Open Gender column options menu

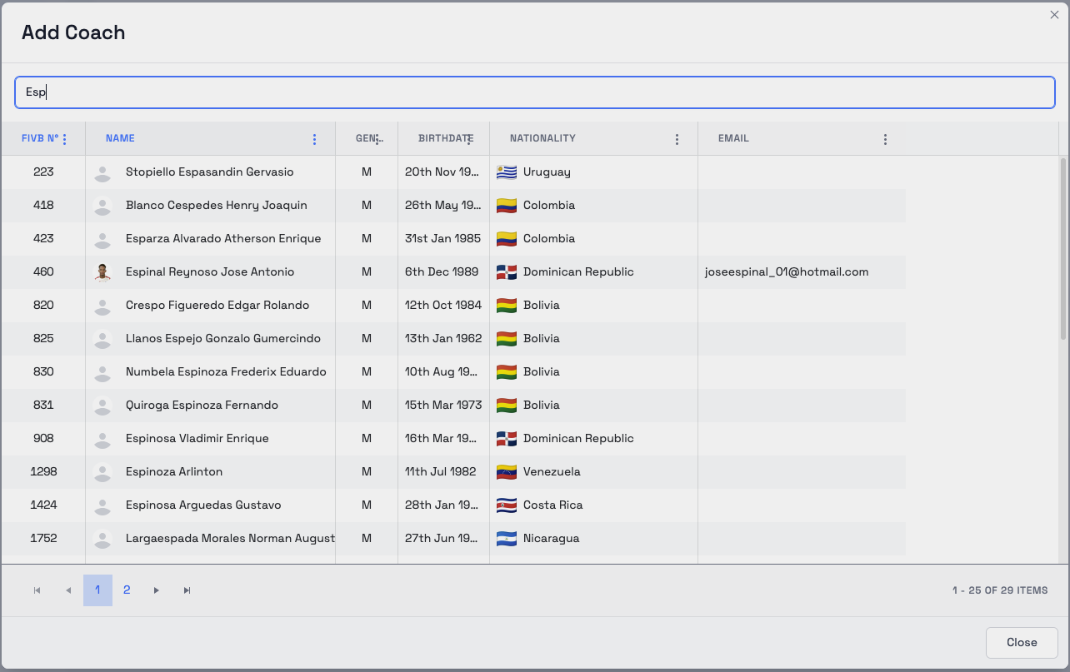377,139
